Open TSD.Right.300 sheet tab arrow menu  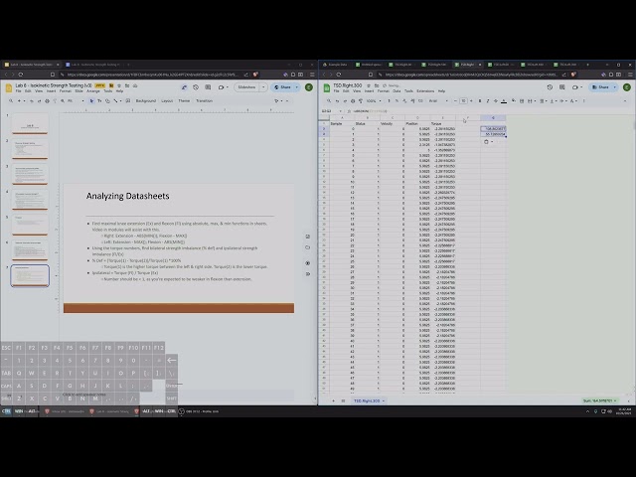tap(384, 400)
